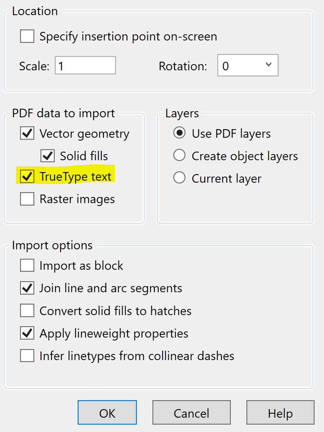
Task: Disable Join line and arc segments
Action: point(27,288)
